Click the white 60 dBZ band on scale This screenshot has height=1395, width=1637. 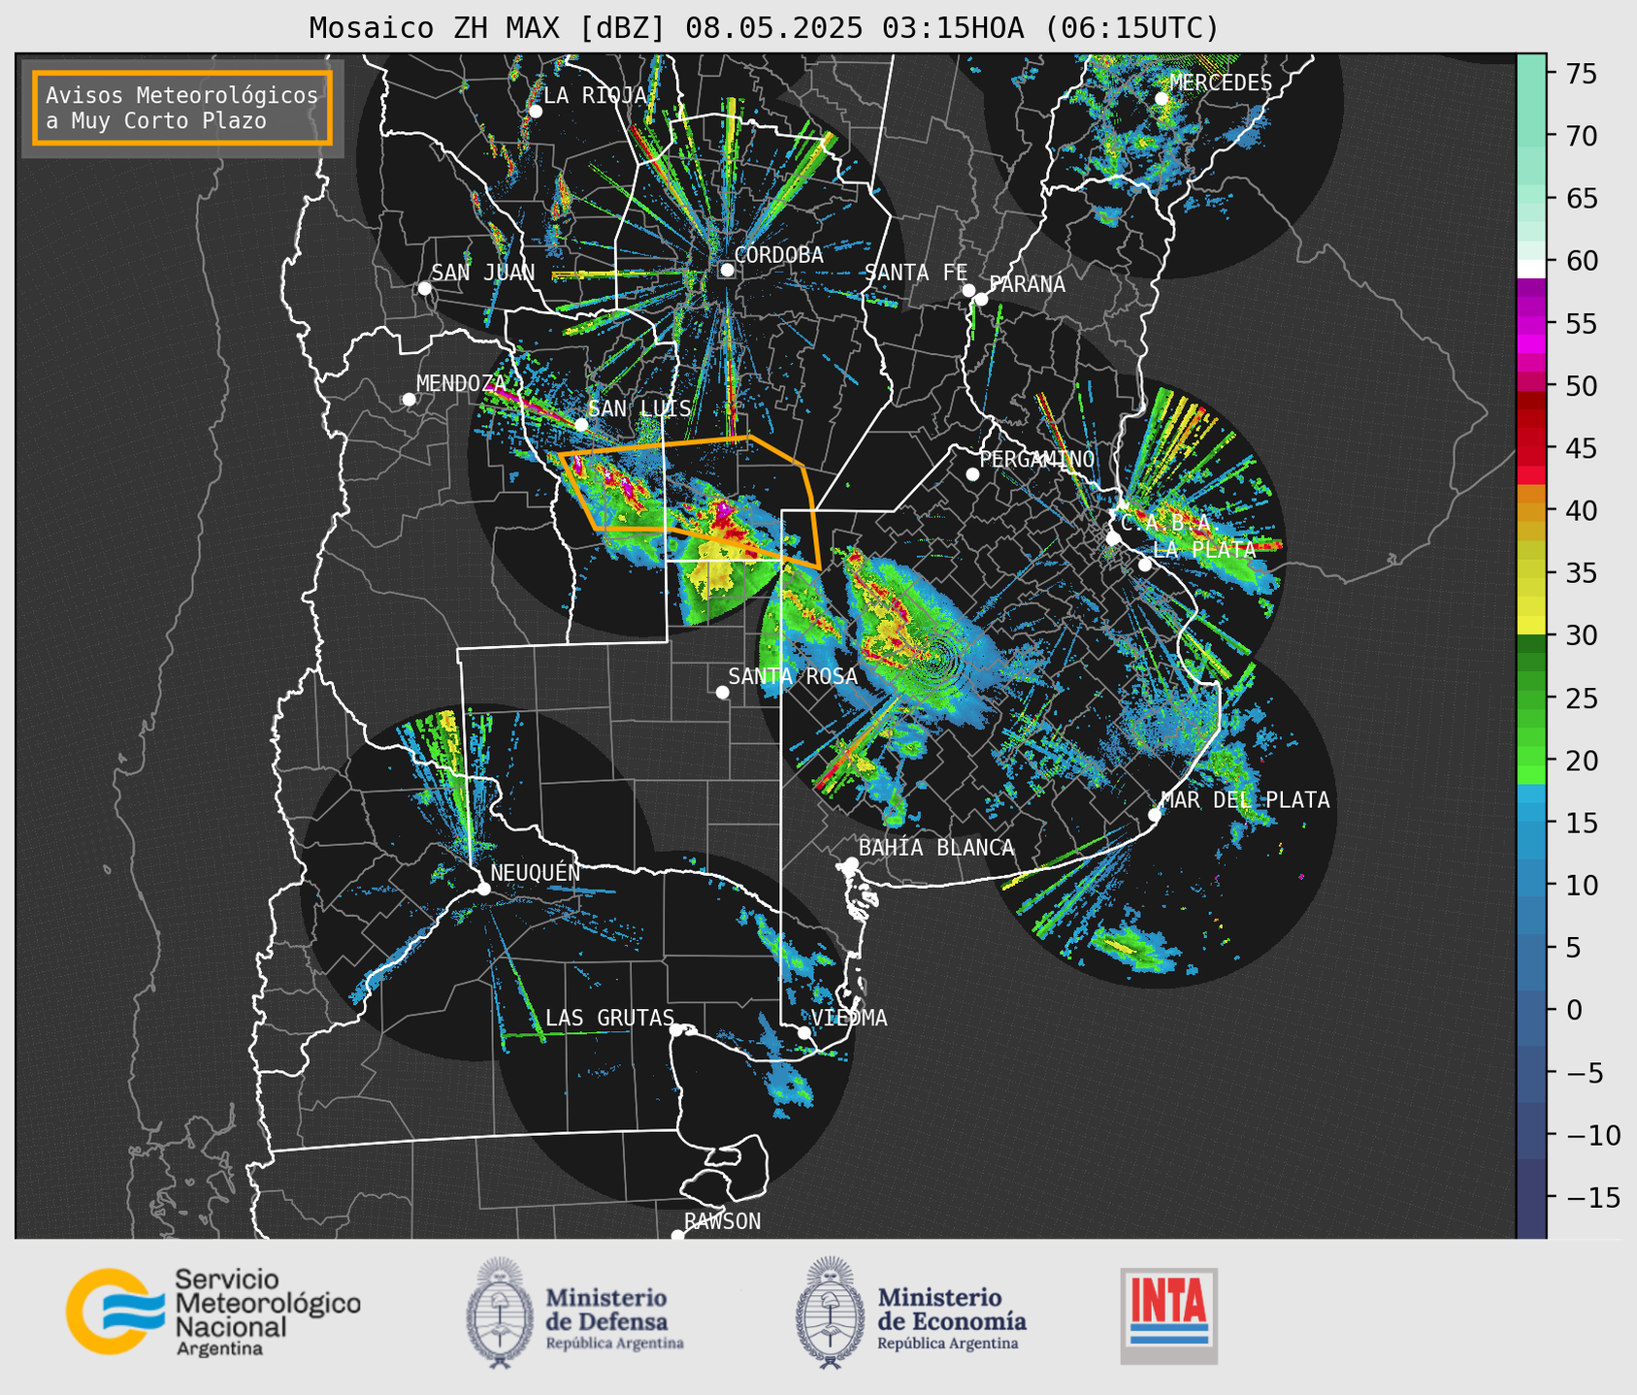point(1531,269)
